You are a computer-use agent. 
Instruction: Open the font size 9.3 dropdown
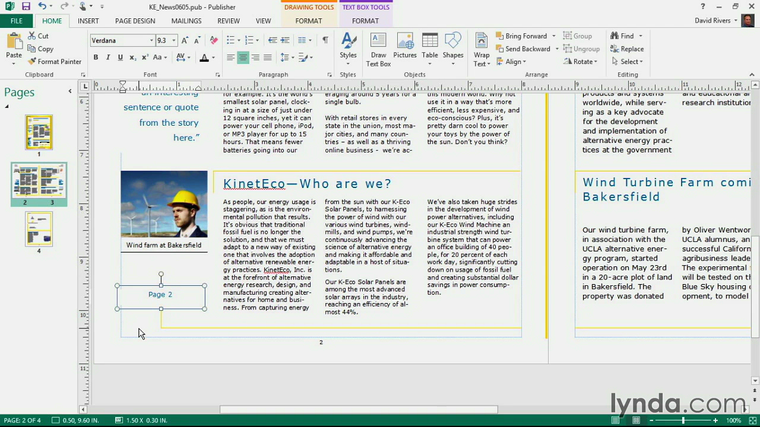pos(174,40)
